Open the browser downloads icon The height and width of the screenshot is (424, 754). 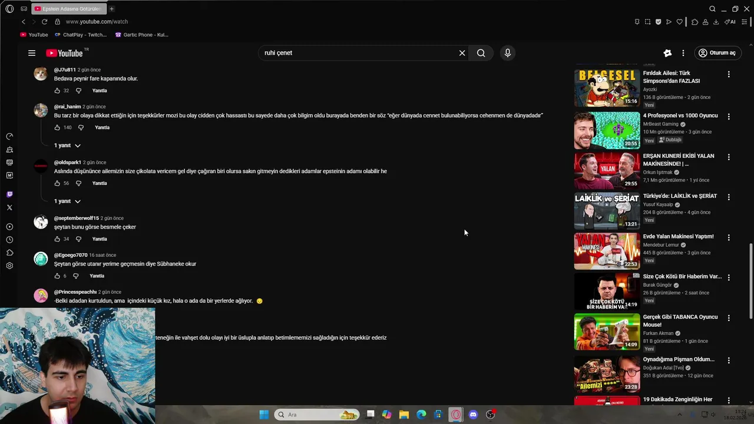click(716, 22)
